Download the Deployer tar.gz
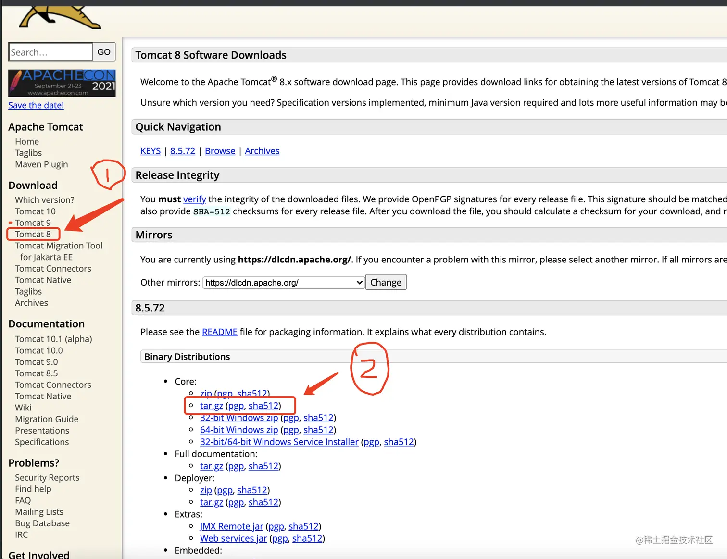This screenshot has height=559, width=727. [212, 502]
